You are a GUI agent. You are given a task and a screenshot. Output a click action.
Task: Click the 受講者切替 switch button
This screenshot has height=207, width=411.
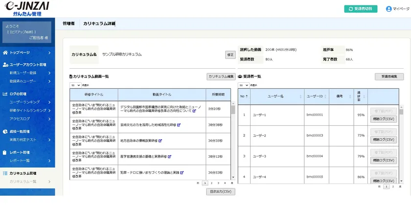[x=361, y=9]
